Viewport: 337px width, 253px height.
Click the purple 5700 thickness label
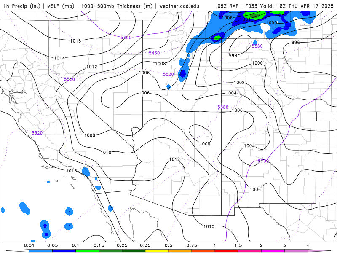pyautogui.click(x=263, y=161)
